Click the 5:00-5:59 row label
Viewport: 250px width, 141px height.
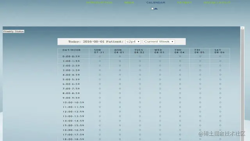coord(71,80)
